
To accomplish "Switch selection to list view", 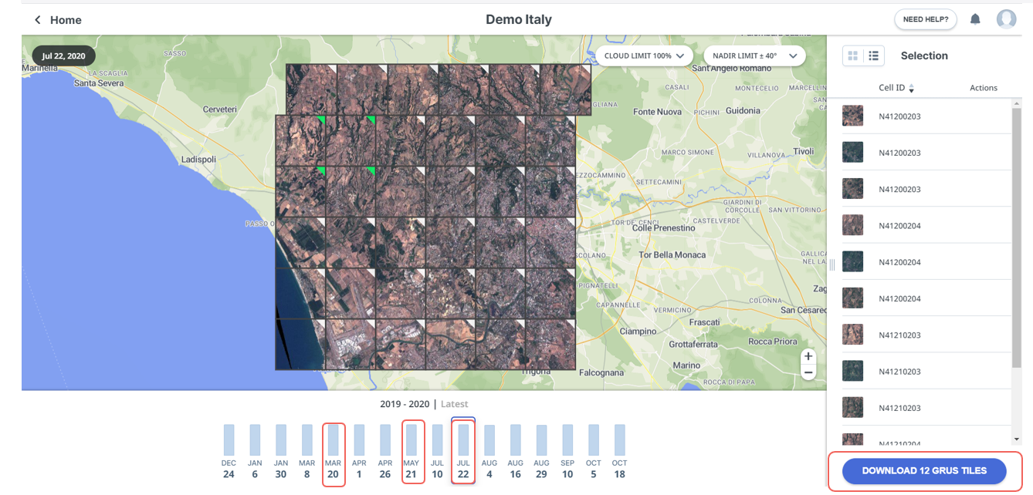I will (x=873, y=56).
